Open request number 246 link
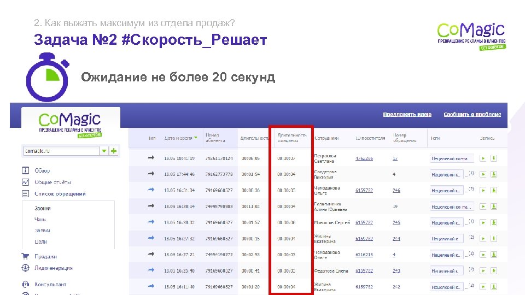This screenshot has height=295, width=525. coord(396,190)
